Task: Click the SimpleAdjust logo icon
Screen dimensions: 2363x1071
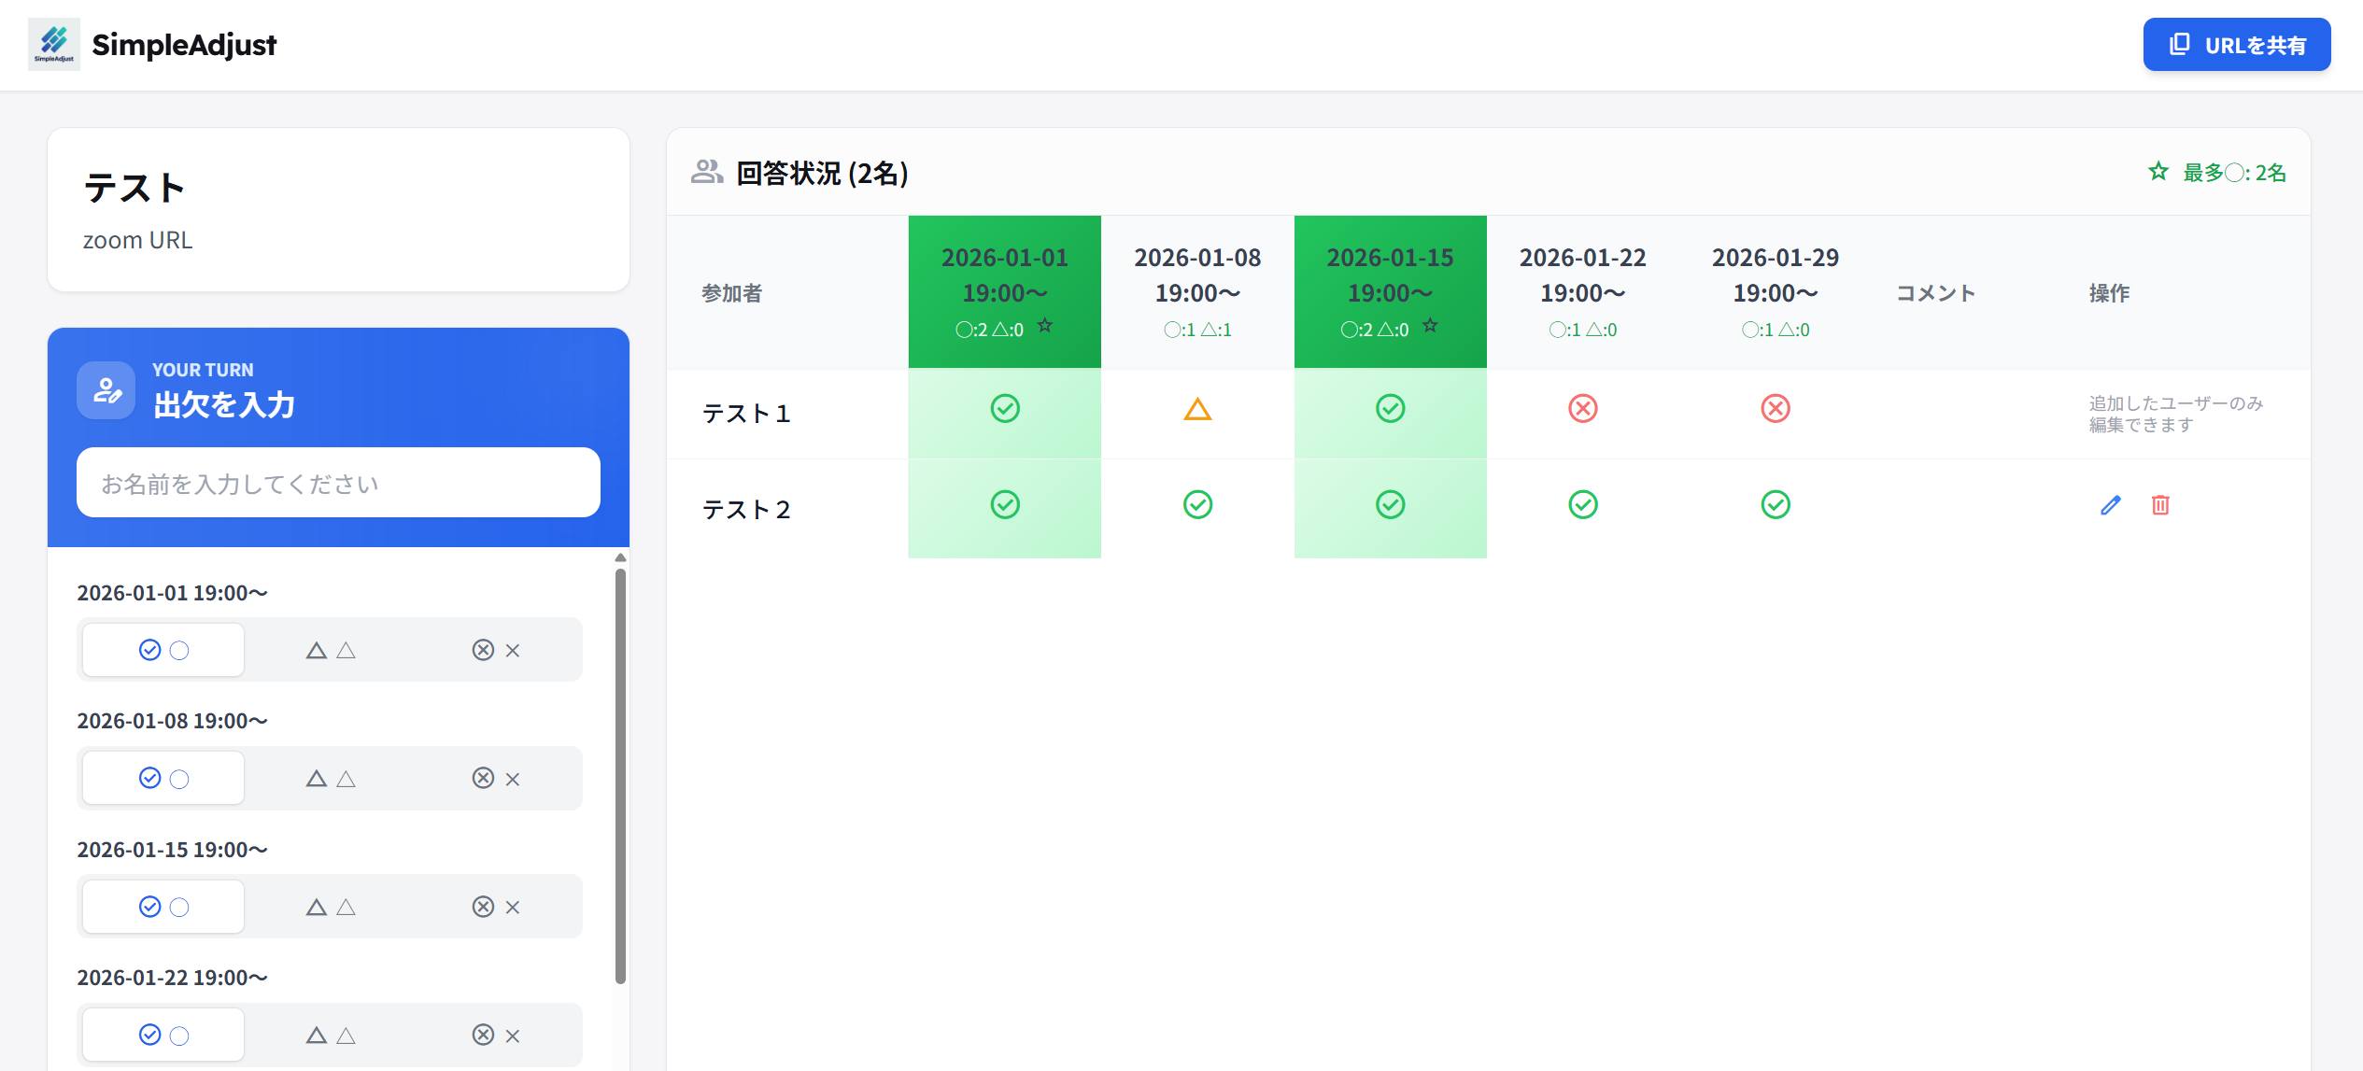Action: 53,42
